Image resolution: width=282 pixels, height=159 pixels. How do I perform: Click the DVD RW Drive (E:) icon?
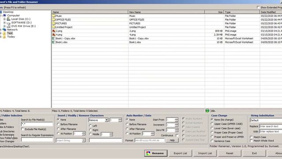tap(8, 26)
